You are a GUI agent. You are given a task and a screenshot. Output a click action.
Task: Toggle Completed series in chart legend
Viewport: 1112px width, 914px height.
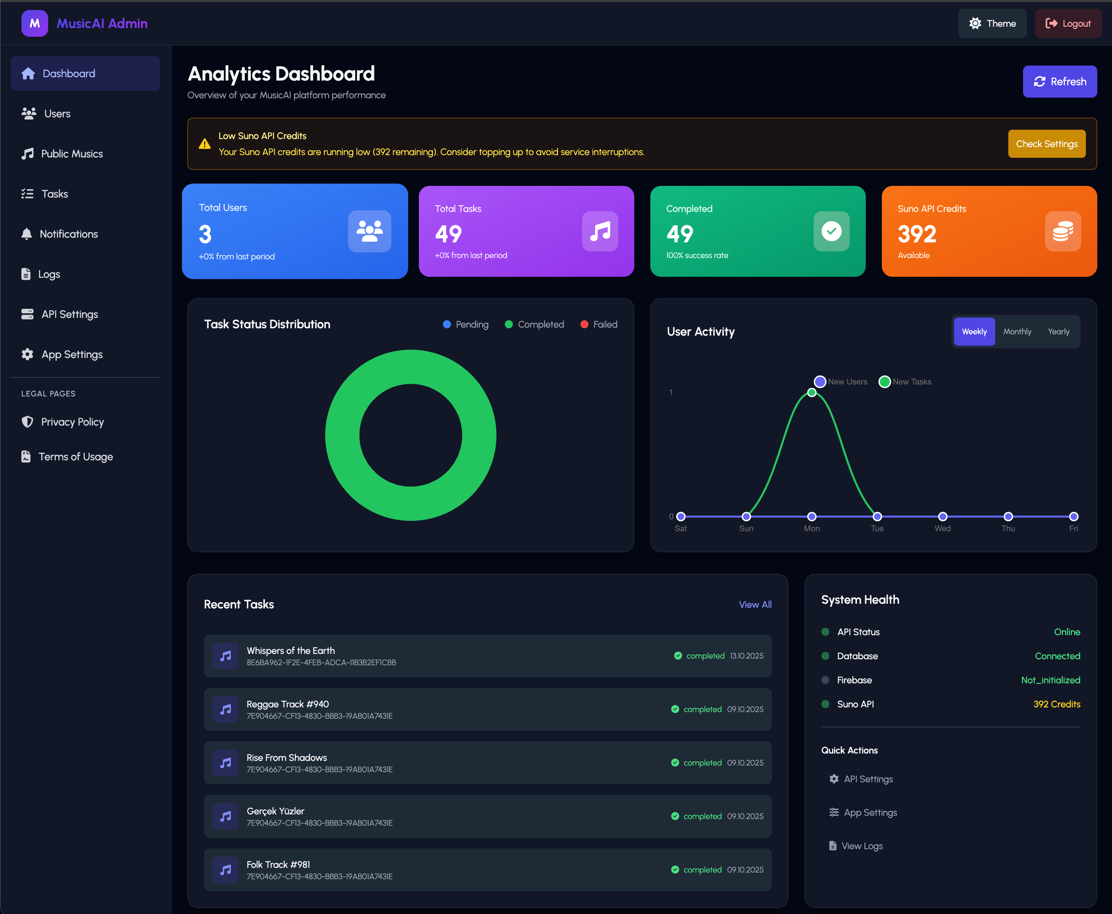point(534,324)
